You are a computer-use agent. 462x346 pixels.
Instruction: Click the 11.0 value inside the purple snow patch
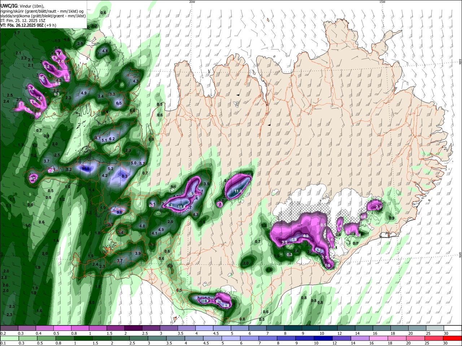tap(238, 191)
